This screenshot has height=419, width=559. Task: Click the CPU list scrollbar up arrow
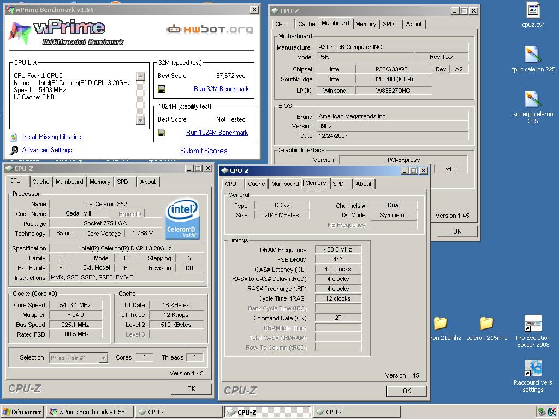(x=141, y=76)
